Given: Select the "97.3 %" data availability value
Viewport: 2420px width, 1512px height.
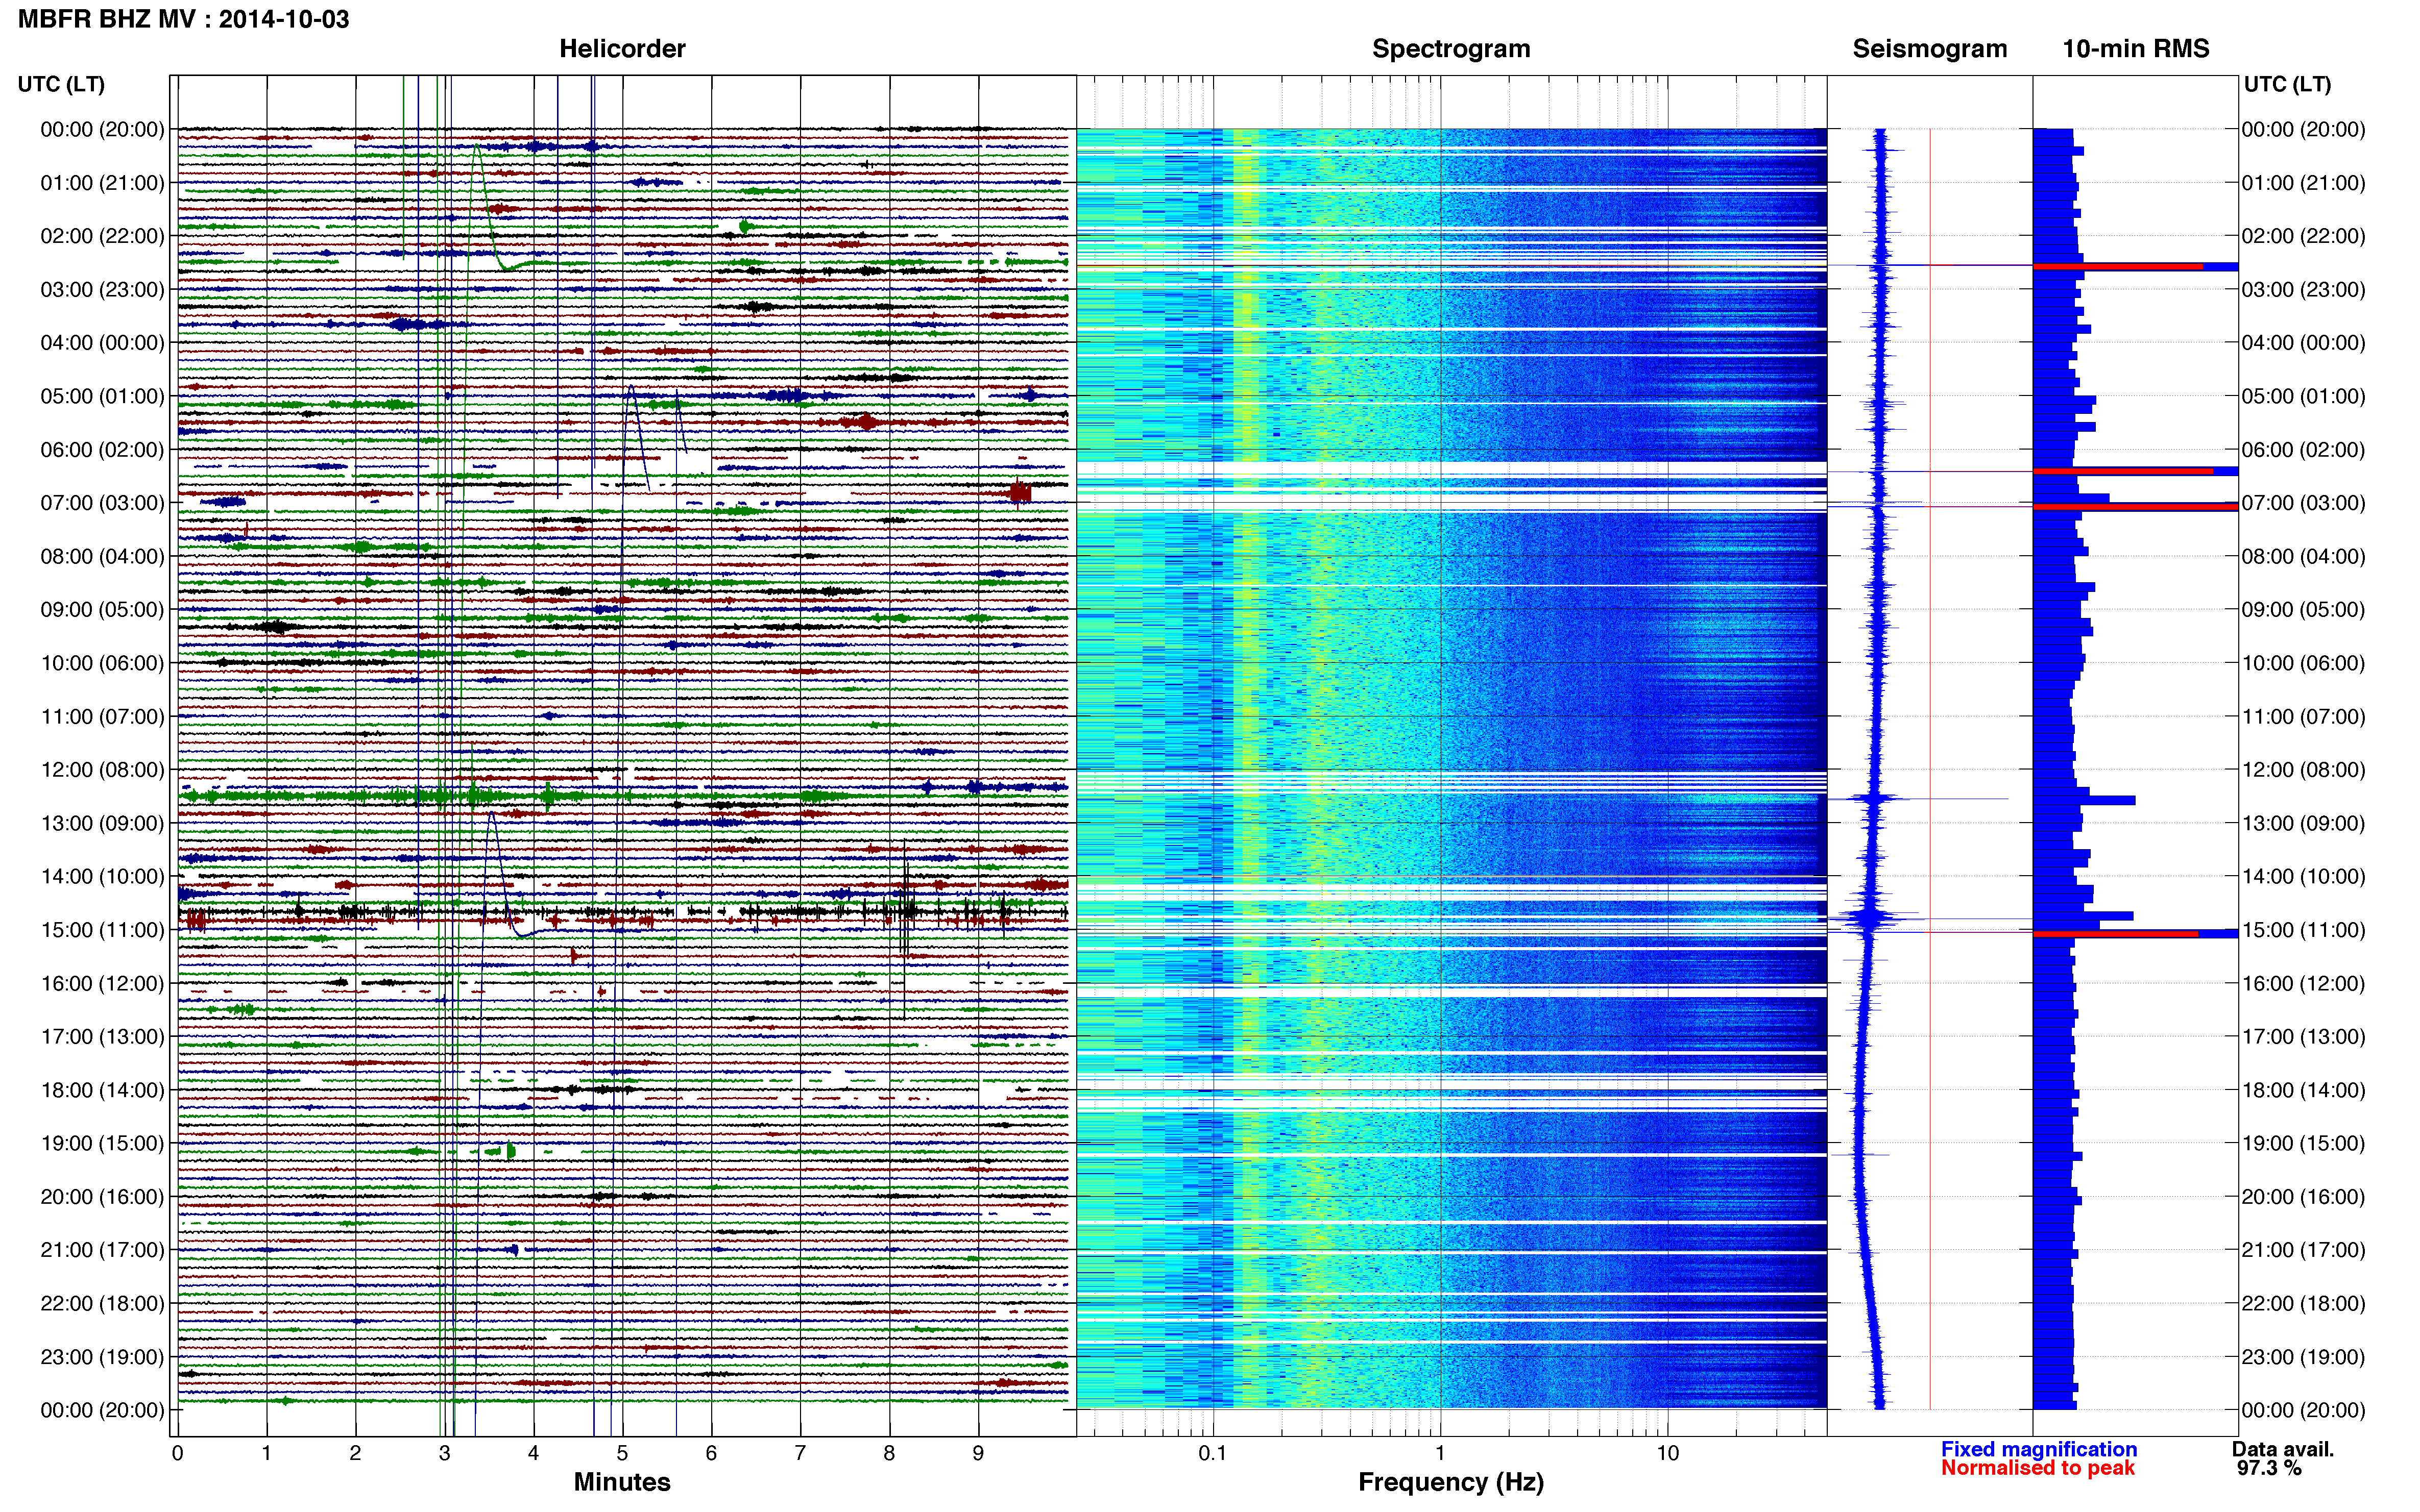Looking at the screenshot, I should 2270,1468.
